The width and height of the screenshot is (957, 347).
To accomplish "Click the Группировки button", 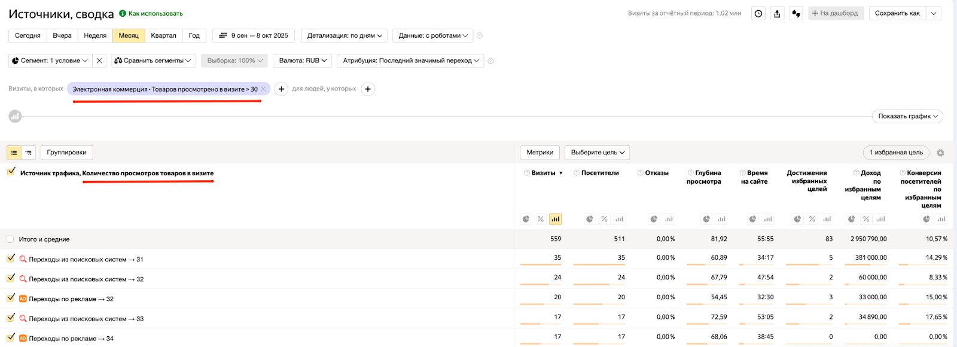I will pyautogui.click(x=66, y=153).
